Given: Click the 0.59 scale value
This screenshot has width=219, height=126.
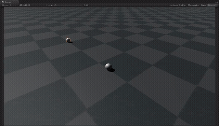Looking at the screenshot, I should coord(86,5).
